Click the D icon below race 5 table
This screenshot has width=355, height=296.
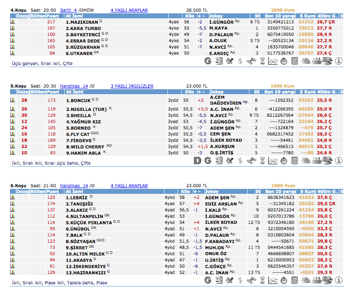click(197, 161)
